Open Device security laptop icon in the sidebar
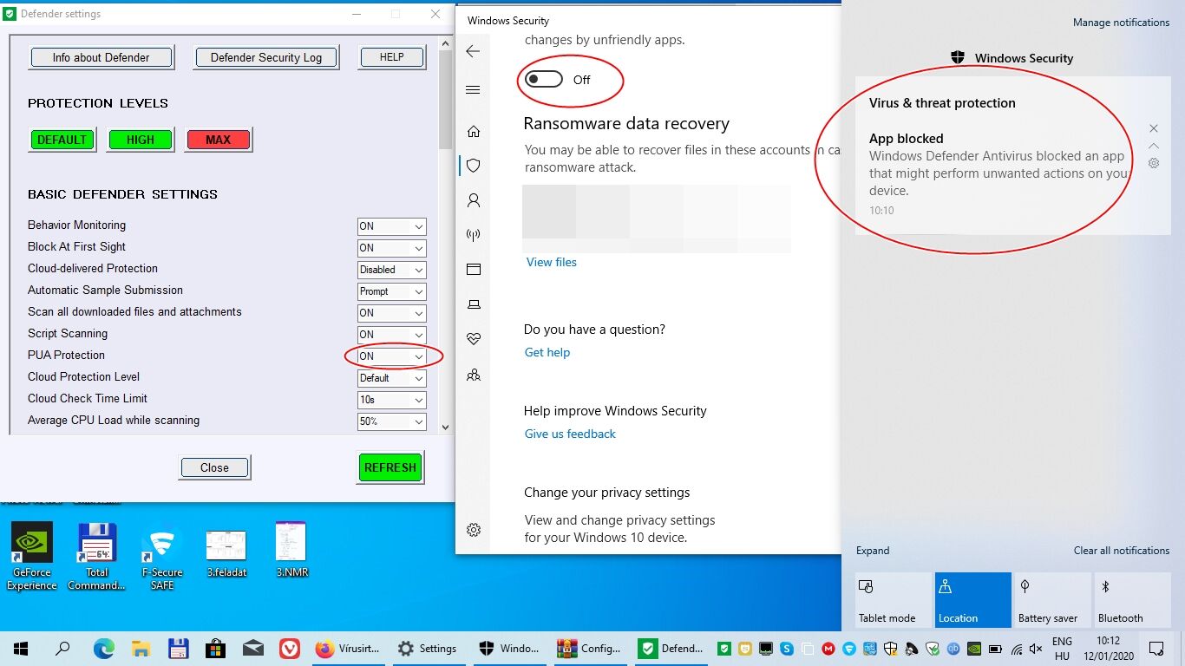The image size is (1185, 666). point(474,304)
